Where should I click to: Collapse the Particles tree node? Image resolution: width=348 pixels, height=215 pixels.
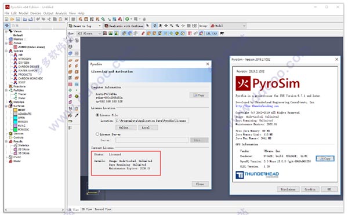pyautogui.click(x=6, y=90)
